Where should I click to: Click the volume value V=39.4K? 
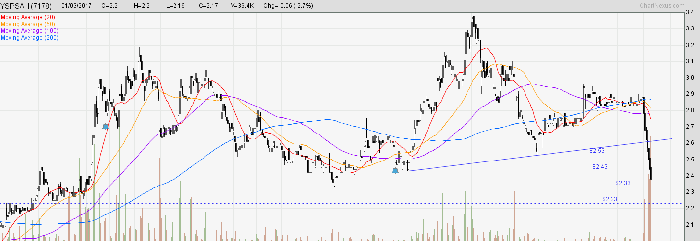(x=242, y=6)
